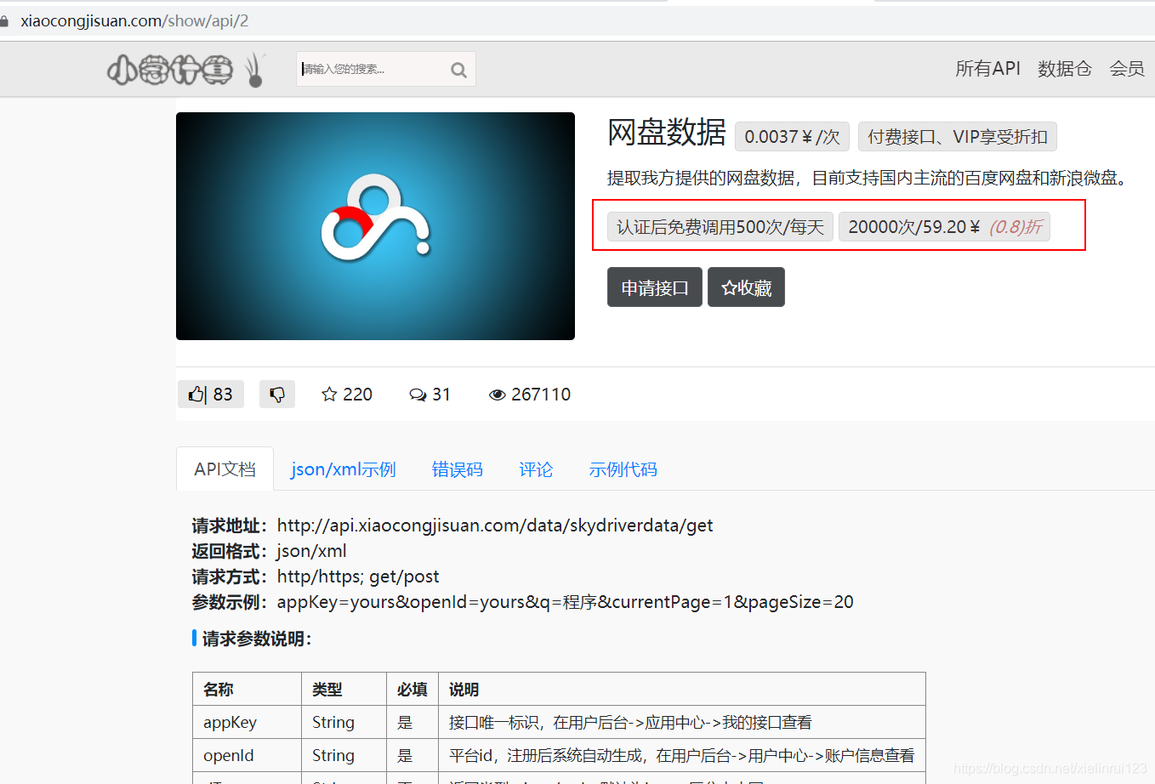This screenshot has height=784, width=1155.
Task: Click the padlock icon in the address bar
Action: coord(4,20)
